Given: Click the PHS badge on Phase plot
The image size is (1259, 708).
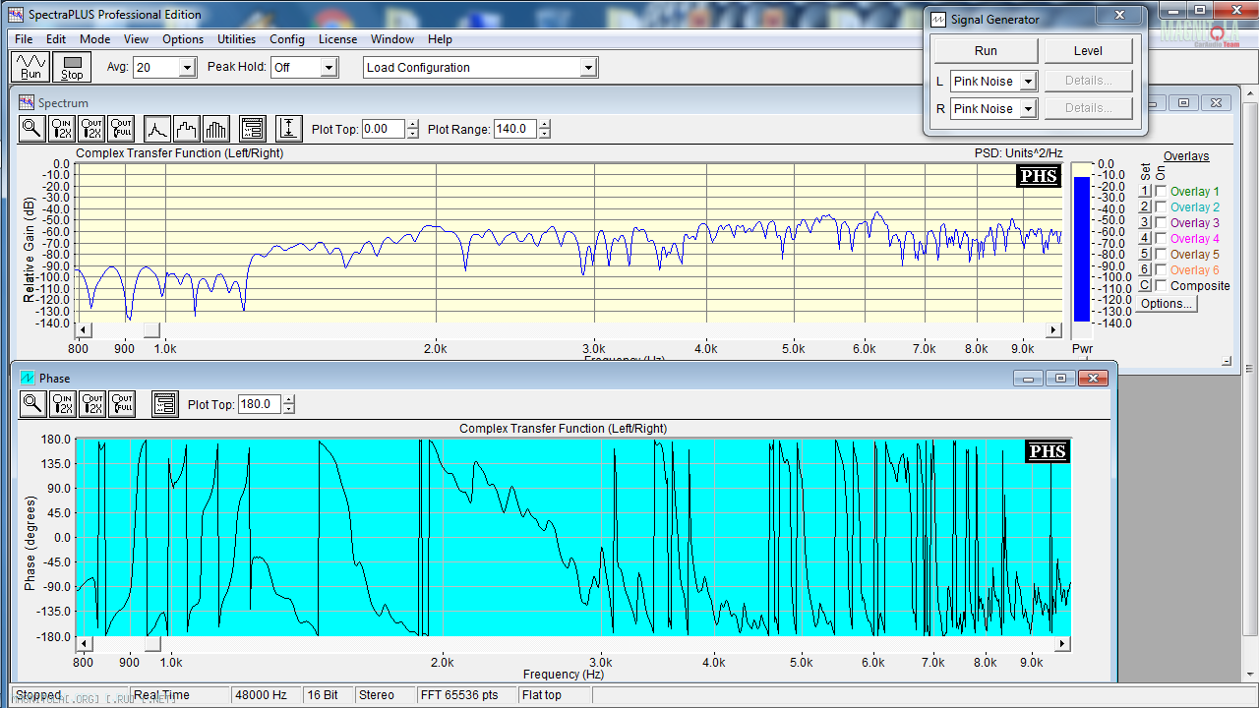Looking at the screenshot, I should 1047,451.
